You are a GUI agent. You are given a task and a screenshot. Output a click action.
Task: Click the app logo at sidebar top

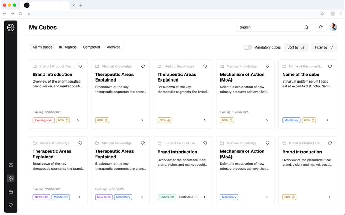[10, 28]
